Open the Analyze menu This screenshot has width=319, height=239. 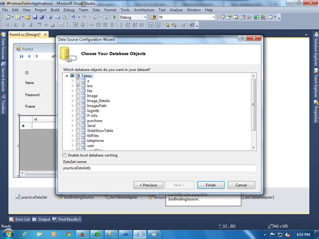(x=176, y=10)
